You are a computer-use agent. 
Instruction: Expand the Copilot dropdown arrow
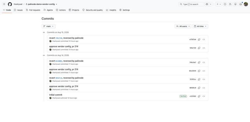(211, 4)
